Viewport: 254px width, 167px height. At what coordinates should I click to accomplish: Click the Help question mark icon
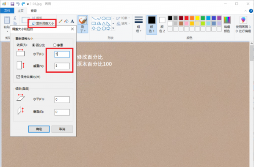[x=251, y=11]
